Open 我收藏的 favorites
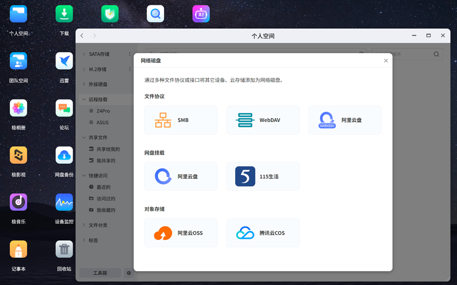This screenshot has width=457, height=285. (x=106, y=210)
